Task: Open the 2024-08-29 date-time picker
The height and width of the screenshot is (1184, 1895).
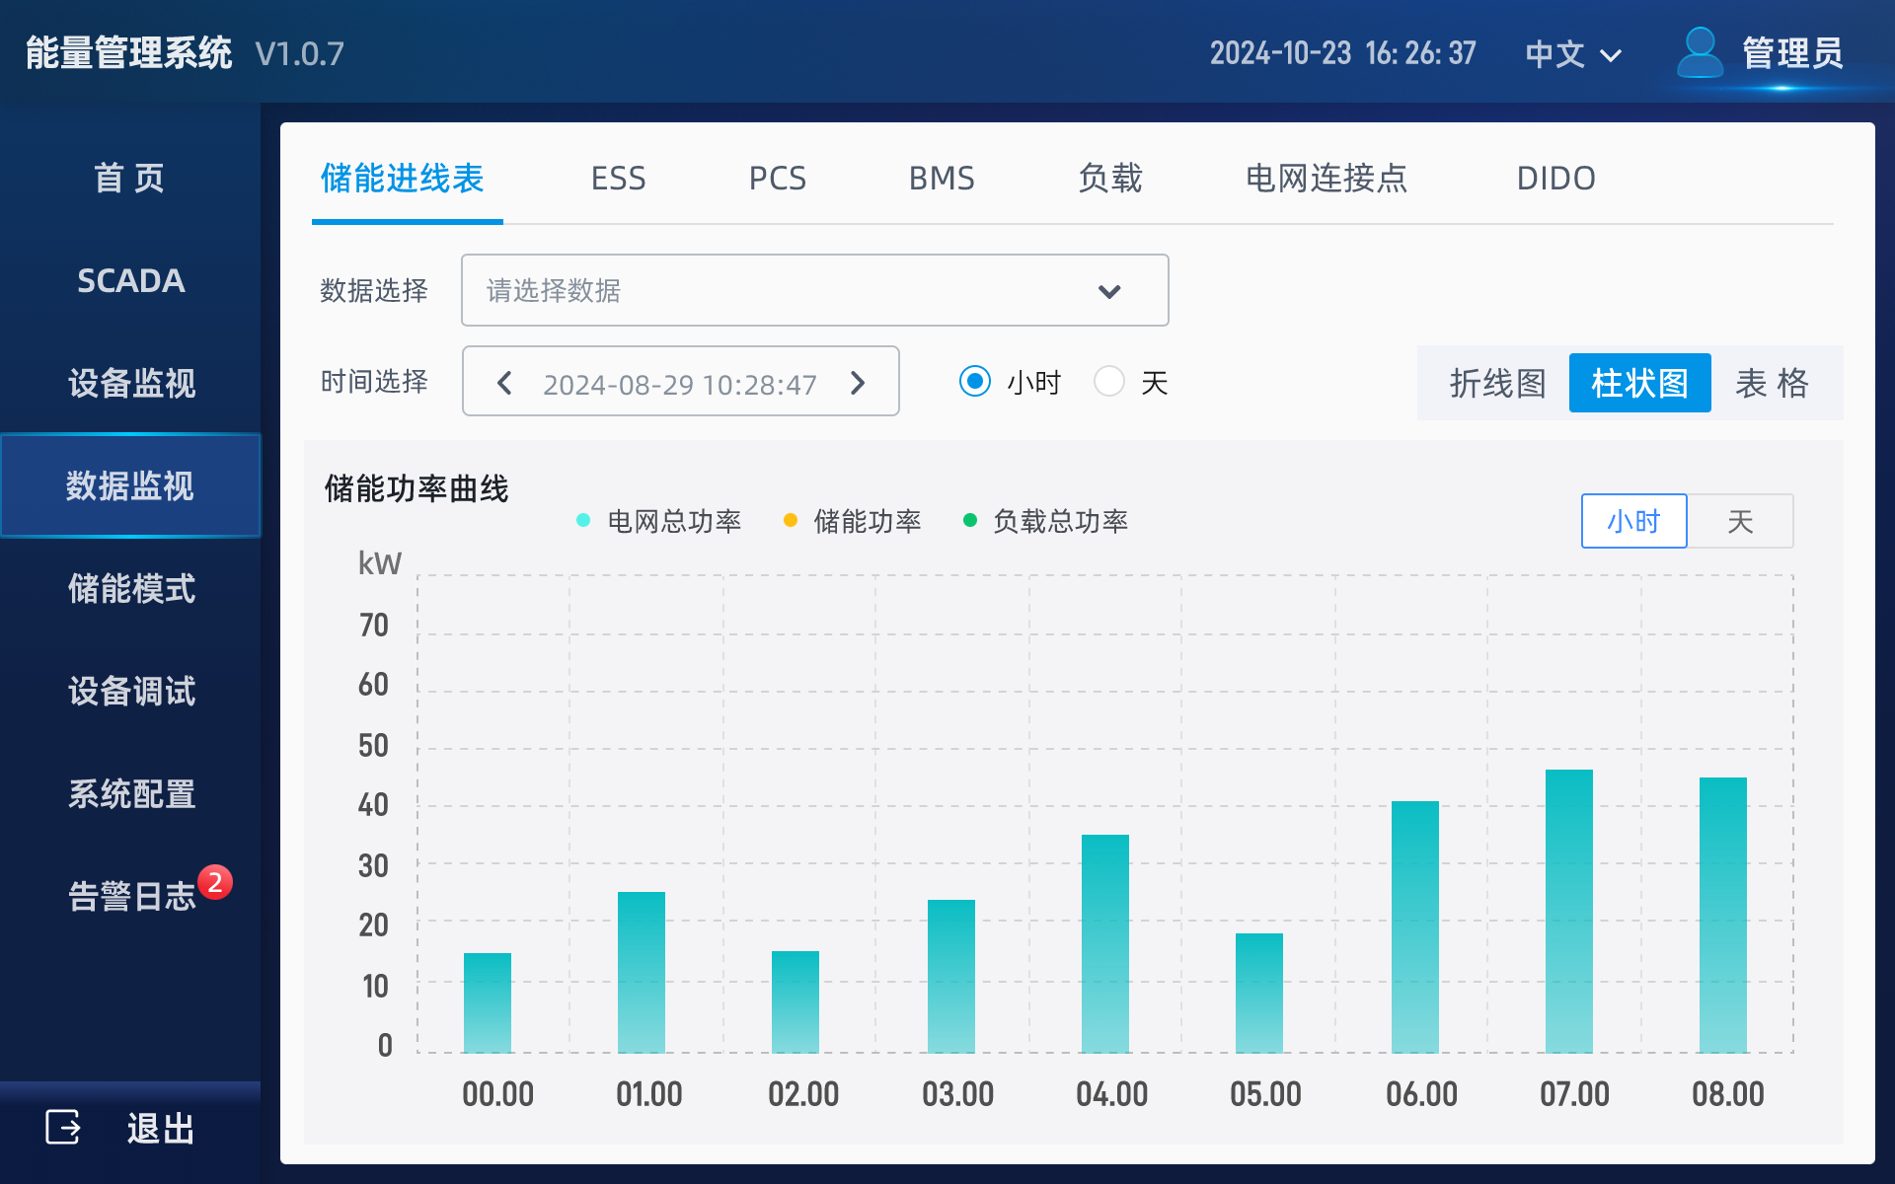Action: 680,383
